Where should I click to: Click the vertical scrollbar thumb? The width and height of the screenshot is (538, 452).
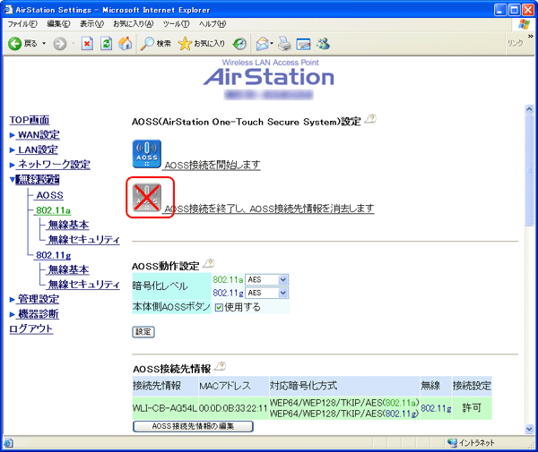(x=529, y=169)
